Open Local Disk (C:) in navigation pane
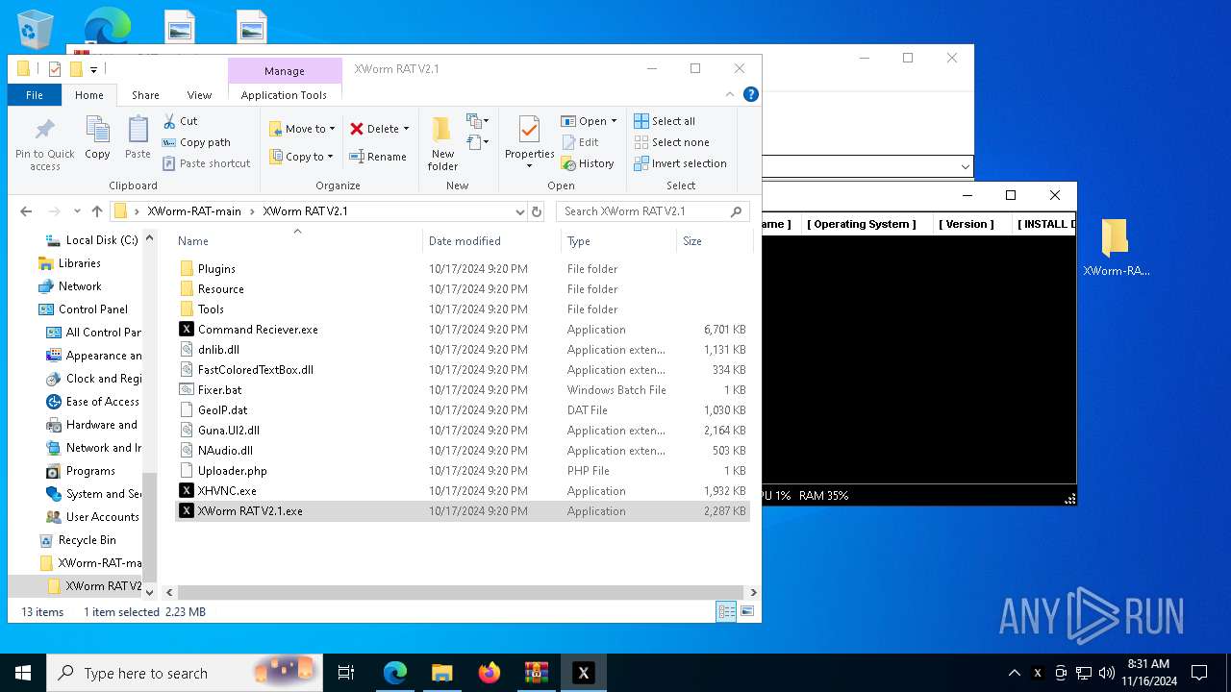Screen dimensions: 1231x692 click(x=102, y=240)
